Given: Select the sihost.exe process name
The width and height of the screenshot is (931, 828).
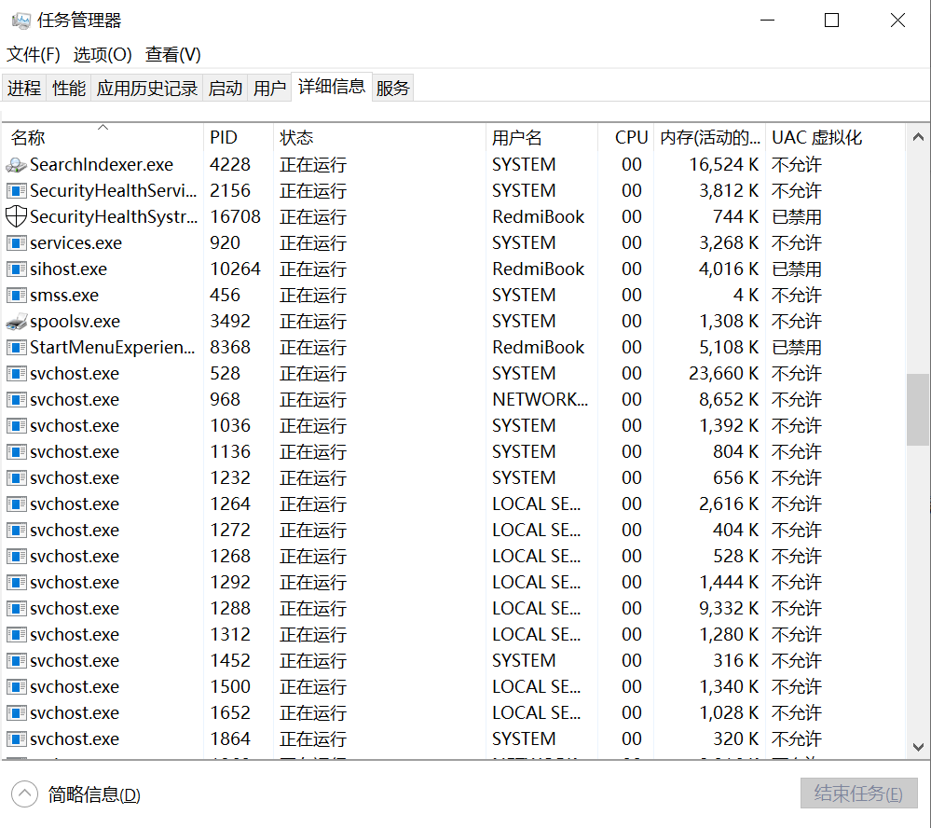Looking at the screenshot, I should [x=68, y=269].
